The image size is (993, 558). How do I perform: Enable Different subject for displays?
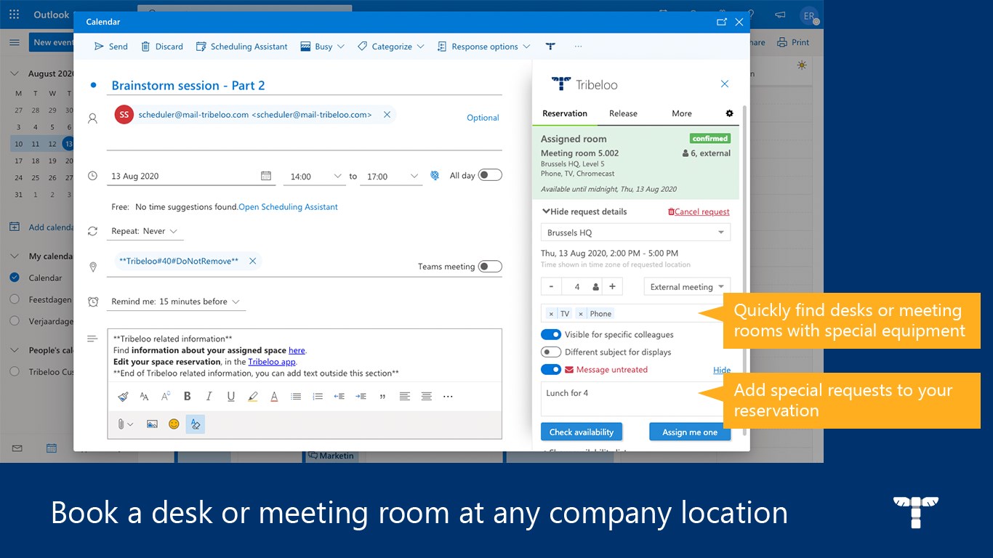(551, 352)
